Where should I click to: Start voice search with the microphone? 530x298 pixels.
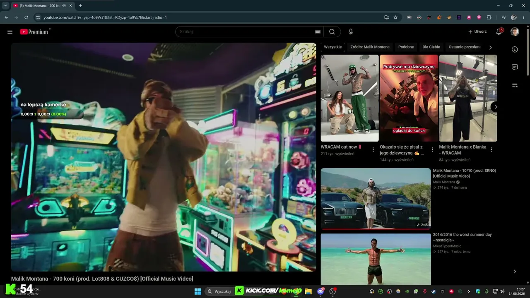coord(351,32)
